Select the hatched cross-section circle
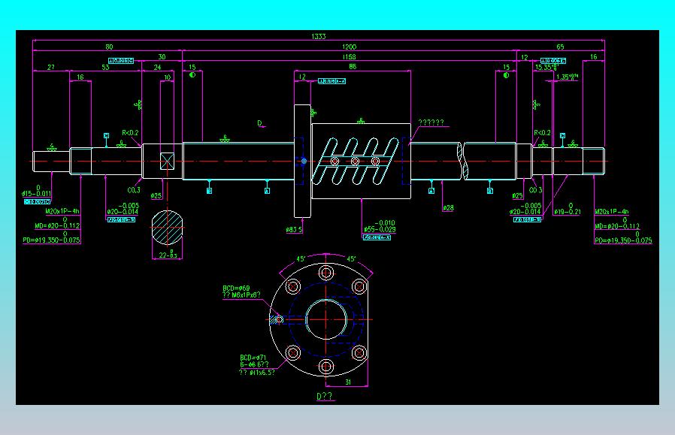This screenshot has height=435, width=675. pyautogui.click(x=168, y=228)
